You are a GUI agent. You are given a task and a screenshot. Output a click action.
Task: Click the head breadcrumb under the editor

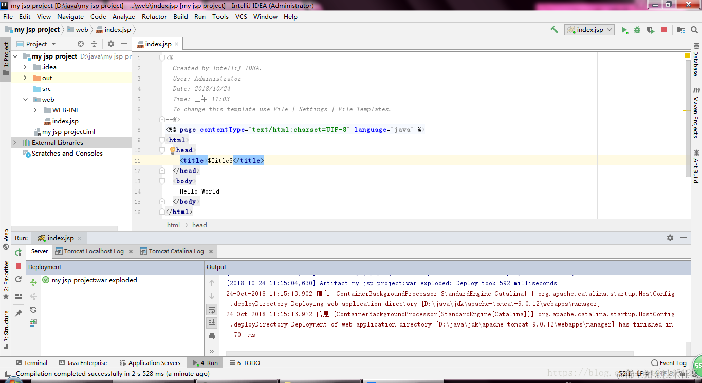199,225
